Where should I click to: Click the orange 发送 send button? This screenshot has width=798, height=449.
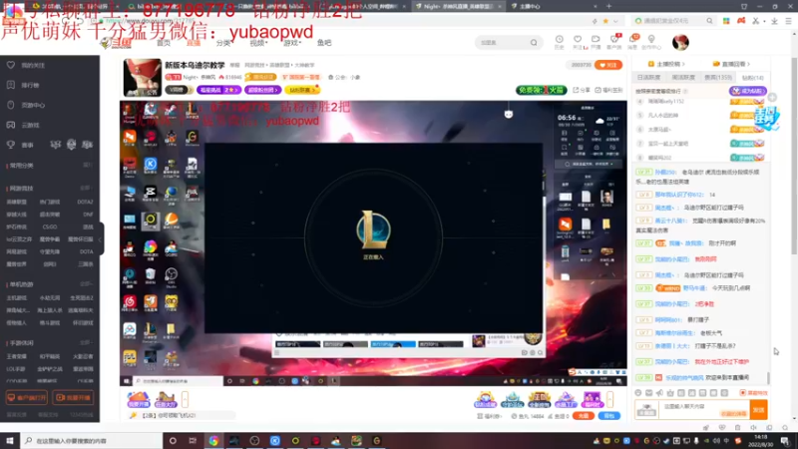(759, 409)
